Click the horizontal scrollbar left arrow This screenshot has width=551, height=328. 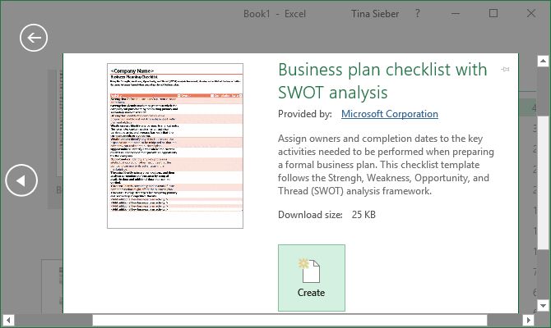click(x=8, y=321)
